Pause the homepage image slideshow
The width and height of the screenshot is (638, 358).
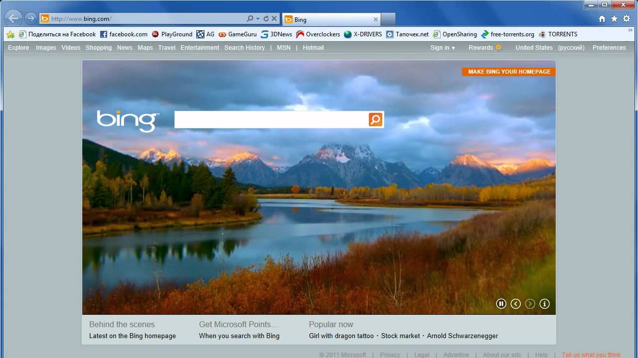click(501, 304)
